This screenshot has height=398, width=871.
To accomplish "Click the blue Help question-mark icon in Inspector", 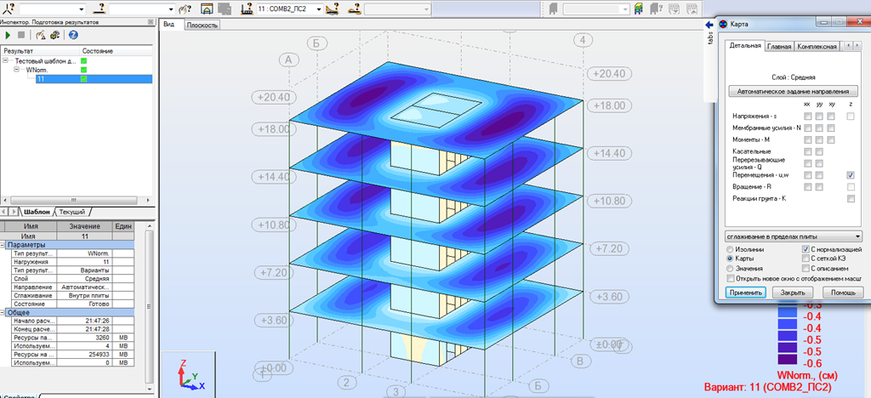I will 73,36.
